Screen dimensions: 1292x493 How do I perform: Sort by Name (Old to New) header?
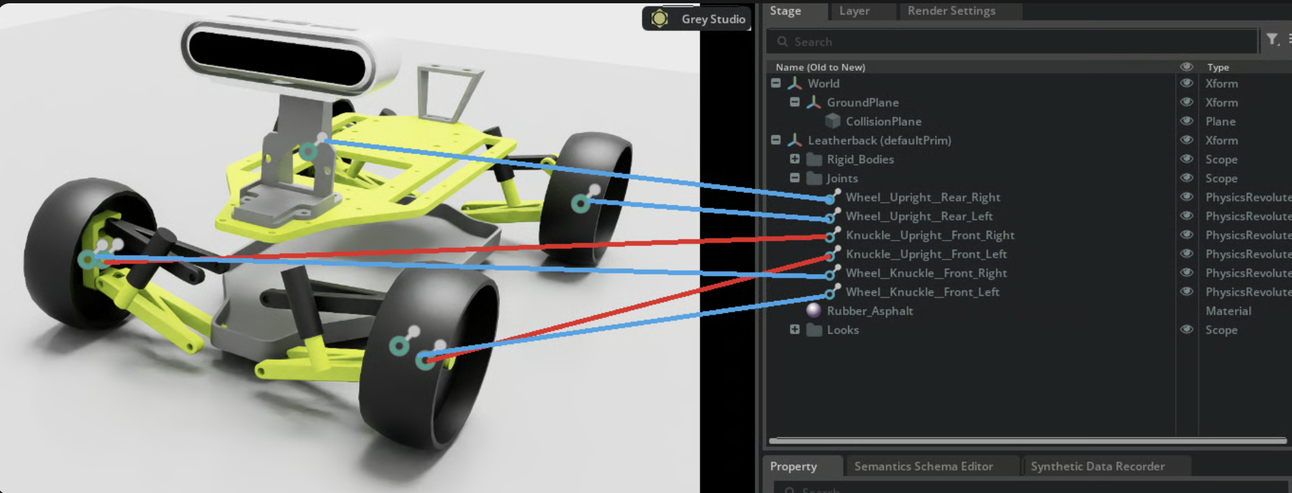click(821, 67)
